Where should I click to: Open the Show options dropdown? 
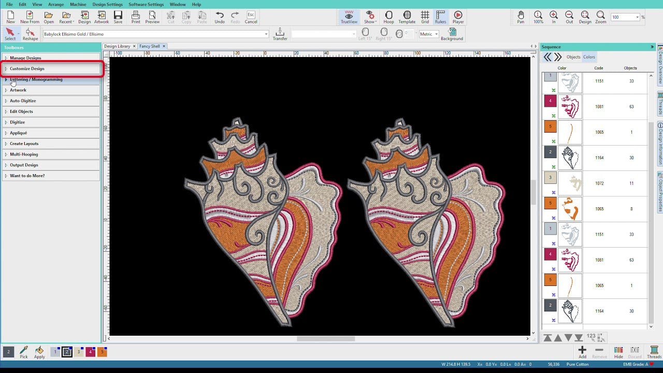(369, 17)
